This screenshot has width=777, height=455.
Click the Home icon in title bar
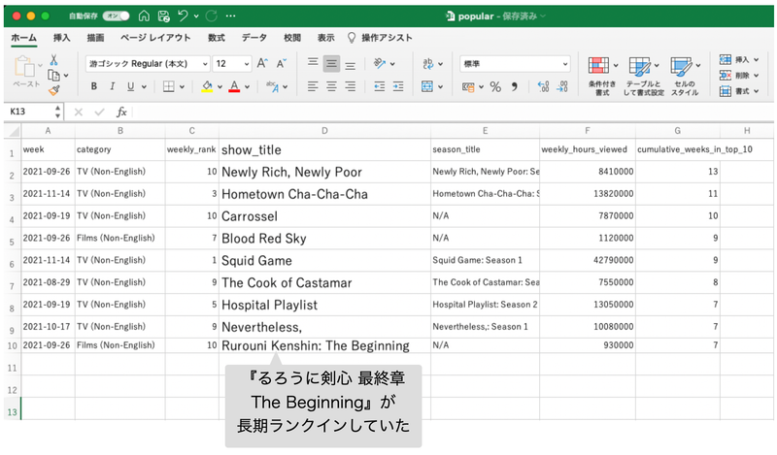tap(144, 16)
